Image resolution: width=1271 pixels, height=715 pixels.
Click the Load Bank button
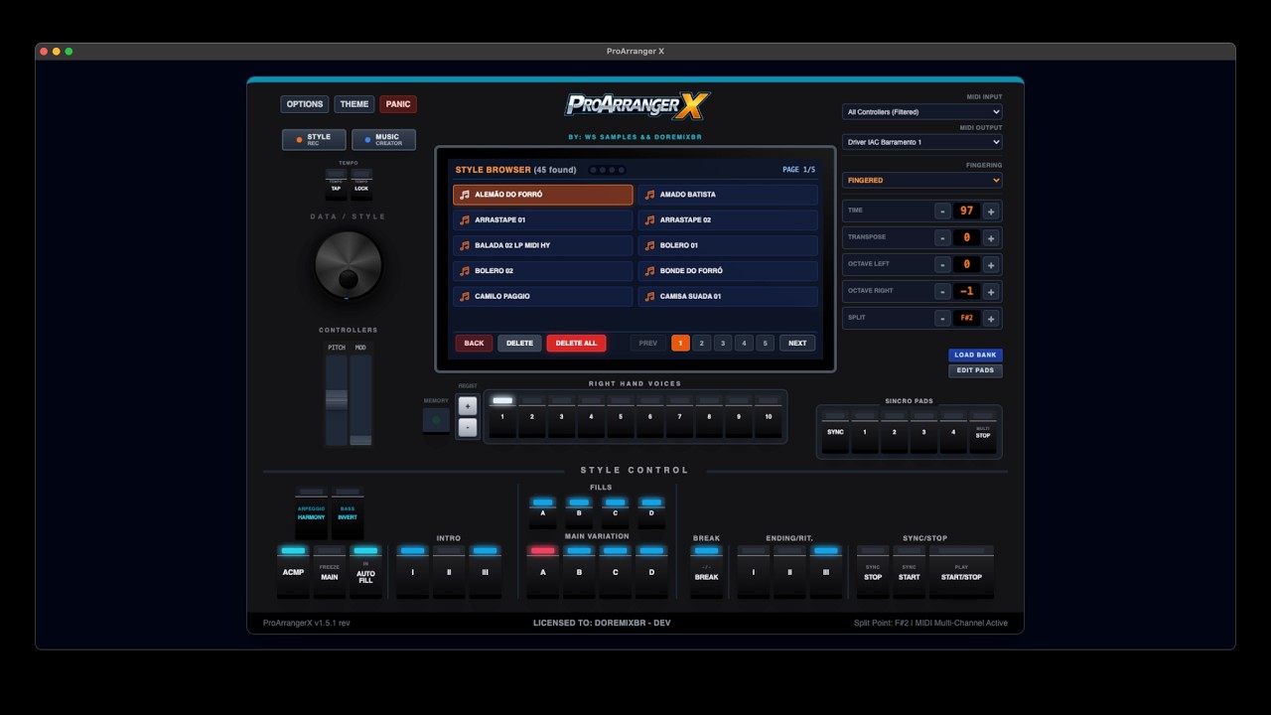[975, 355]
